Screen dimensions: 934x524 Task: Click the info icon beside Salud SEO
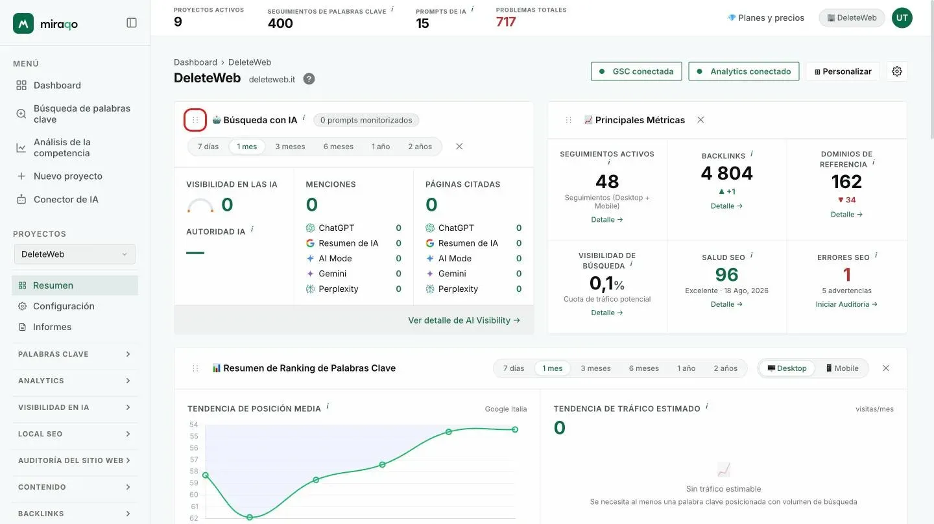pyautogui.click(x=752, y=255)
